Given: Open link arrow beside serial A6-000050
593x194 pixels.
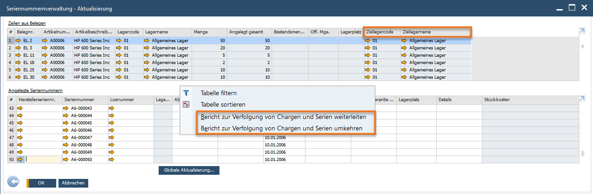Looking at the screenshot, I should tap(66, 160).
